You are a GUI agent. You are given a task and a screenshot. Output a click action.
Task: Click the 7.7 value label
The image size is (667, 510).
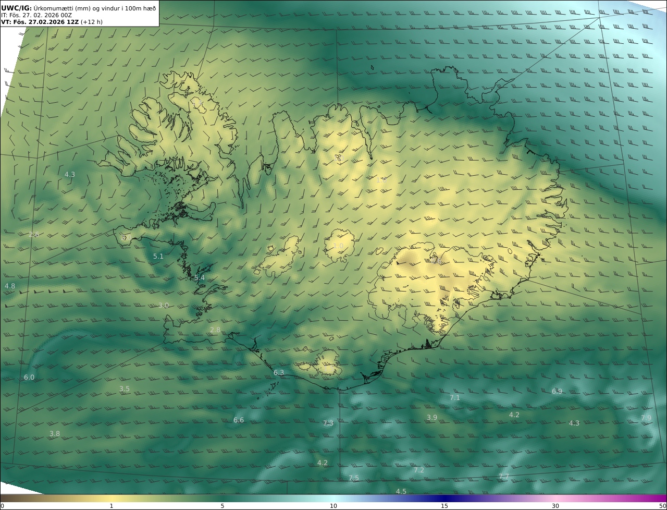tap(504, 476)
